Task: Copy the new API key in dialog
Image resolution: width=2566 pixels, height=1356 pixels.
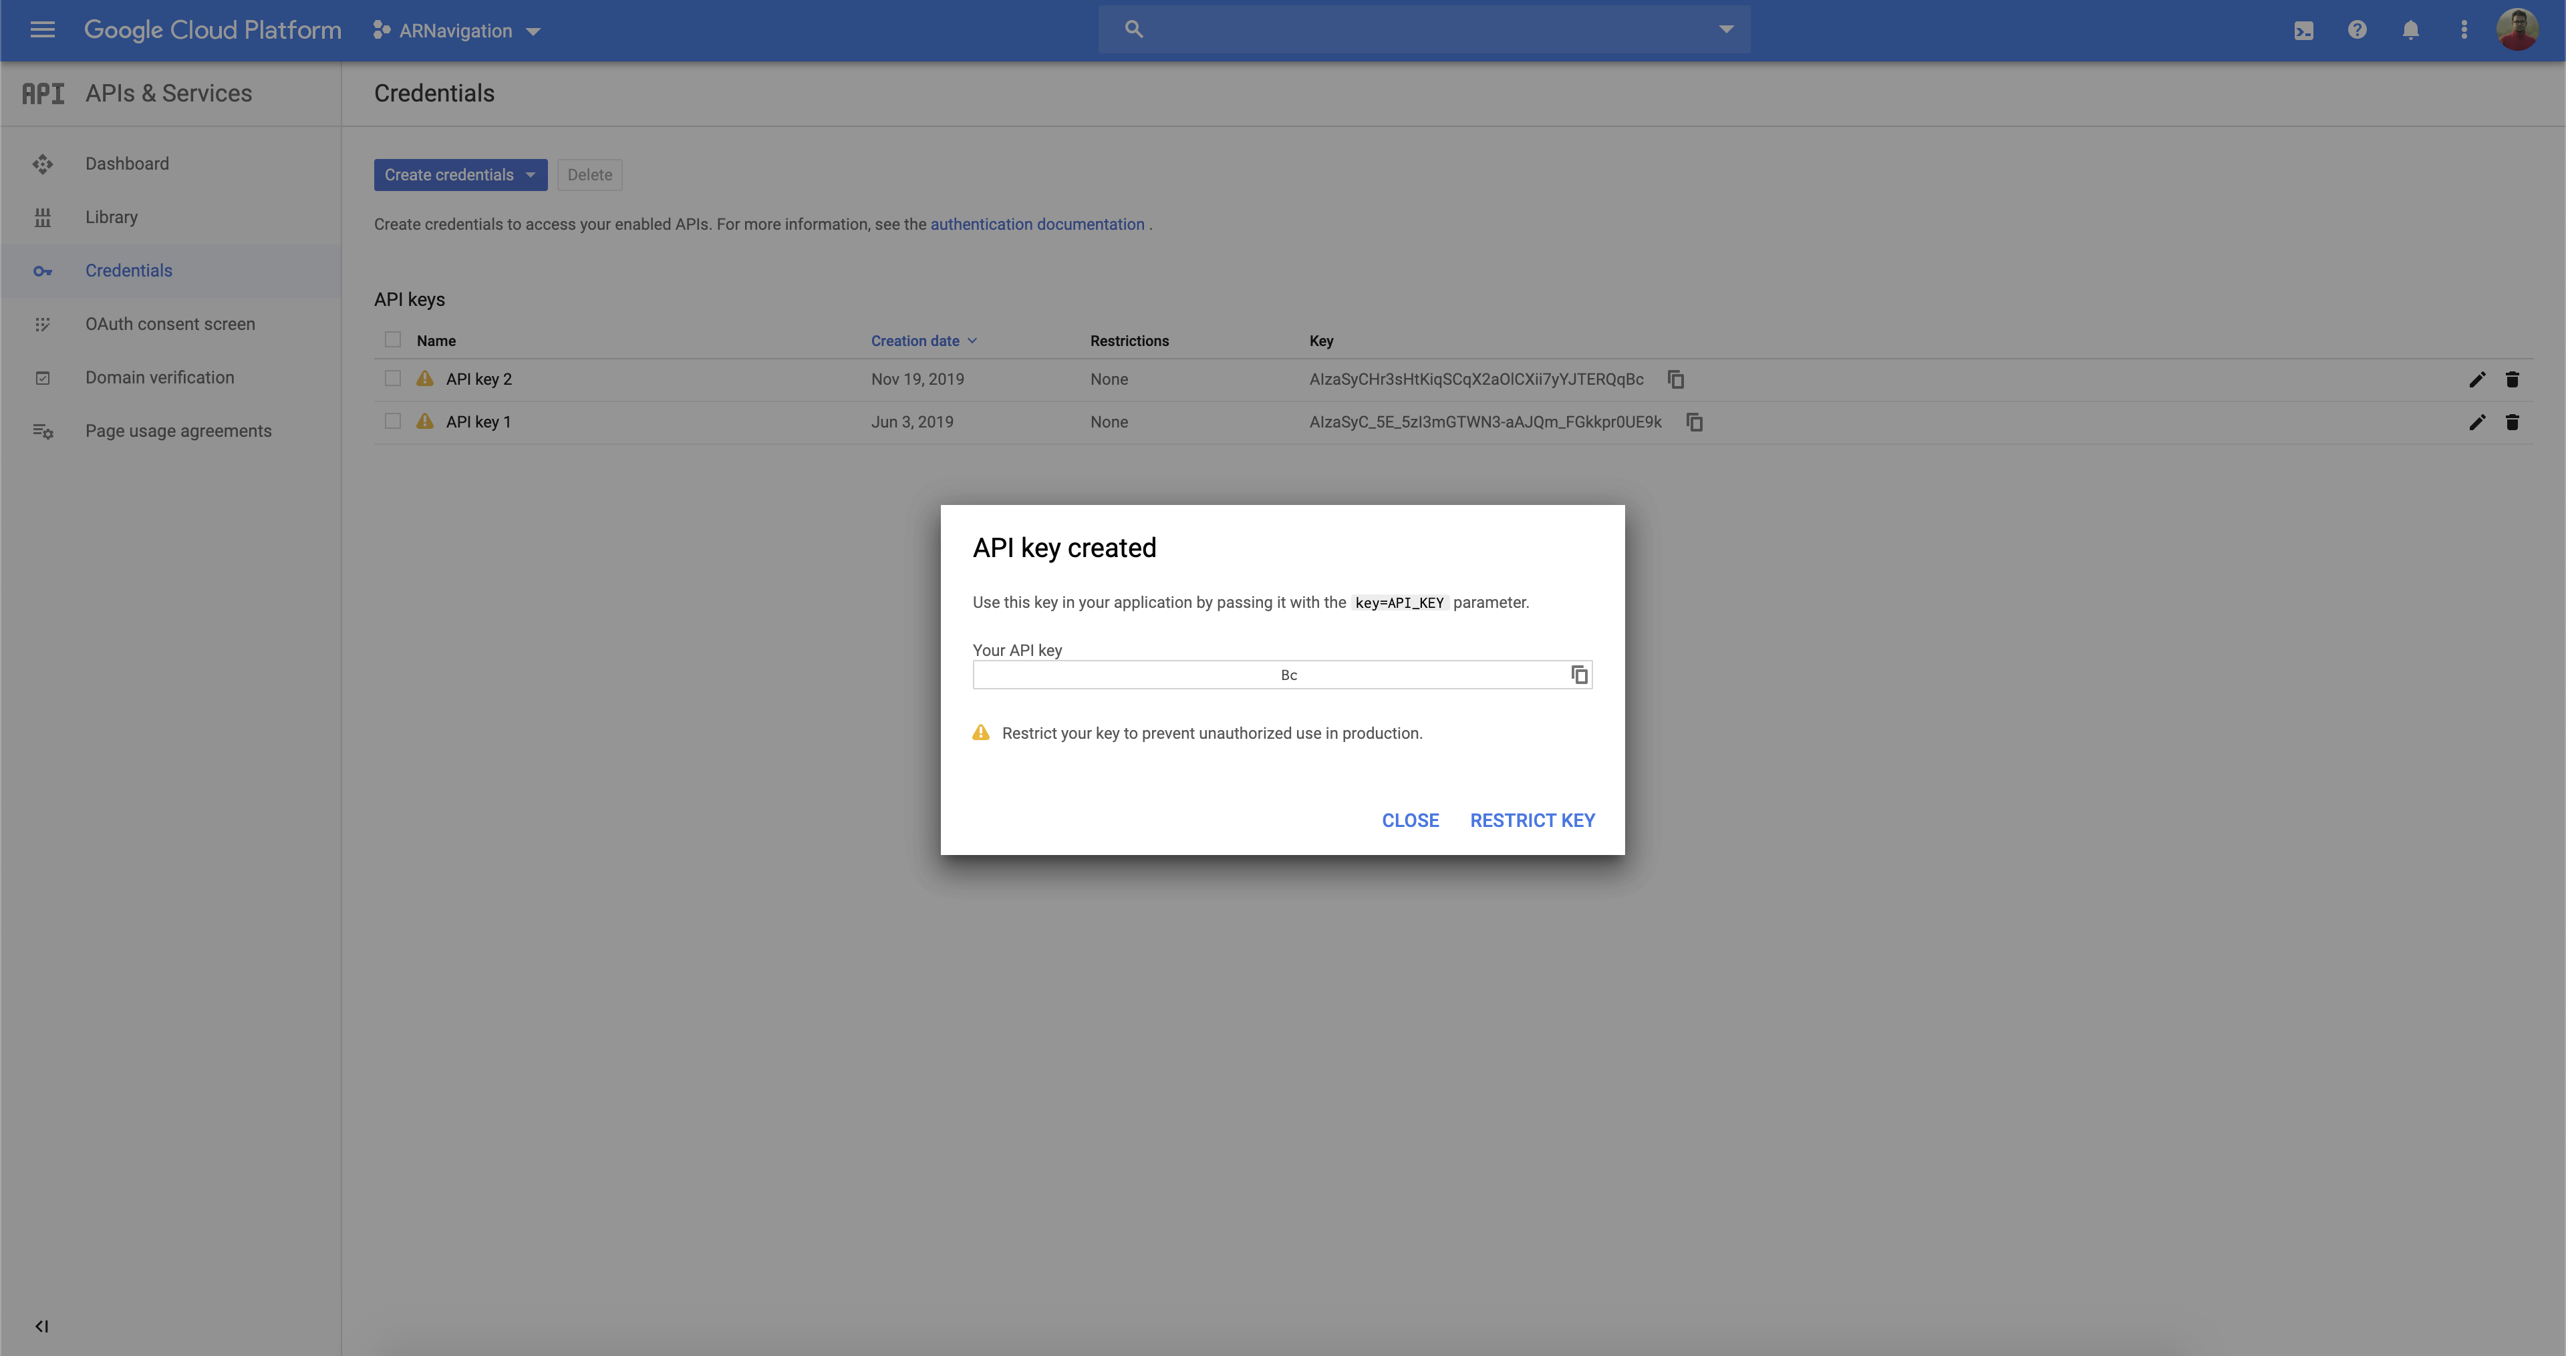Action: coord(1580,675)
